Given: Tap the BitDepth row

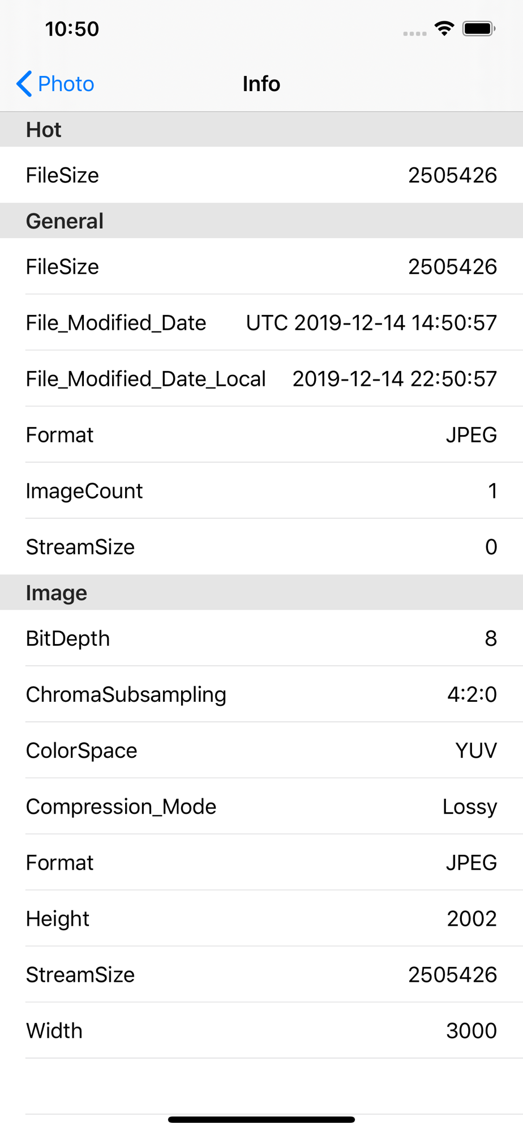Looking at the screenshot, I should click(x=261, y=638).
